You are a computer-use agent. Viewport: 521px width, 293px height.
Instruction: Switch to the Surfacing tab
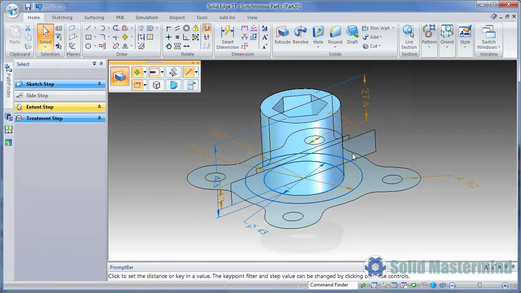tap(94, 17)
